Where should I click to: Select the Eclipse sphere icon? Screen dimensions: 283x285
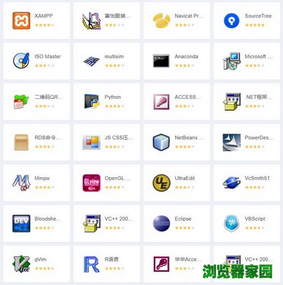coord(162,224)
